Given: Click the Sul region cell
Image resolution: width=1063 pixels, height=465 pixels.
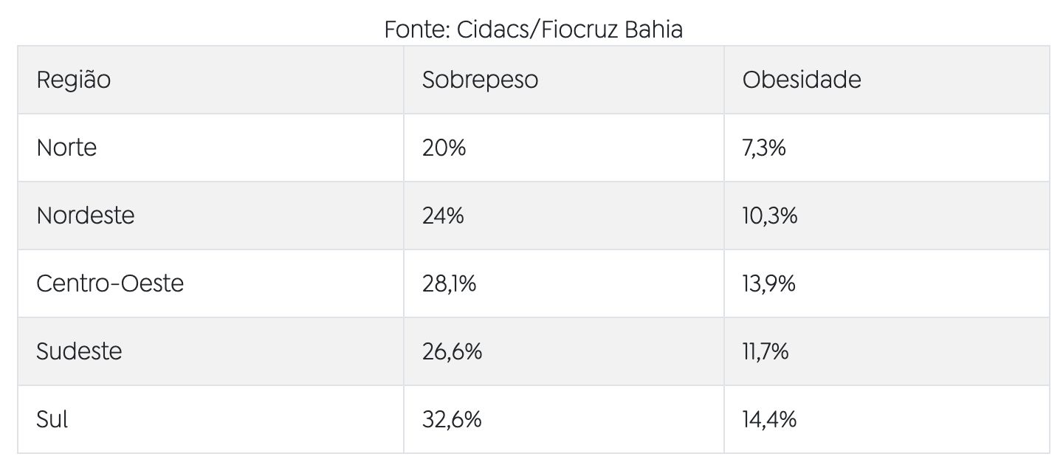Looking at the screenshot, I should [52, 419].
